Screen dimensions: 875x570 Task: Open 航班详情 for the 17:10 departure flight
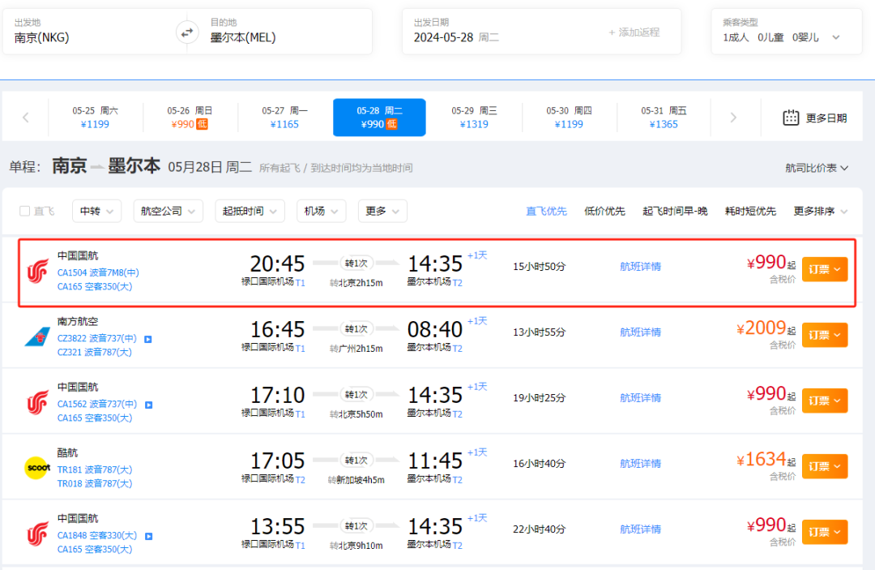(641, 398)
